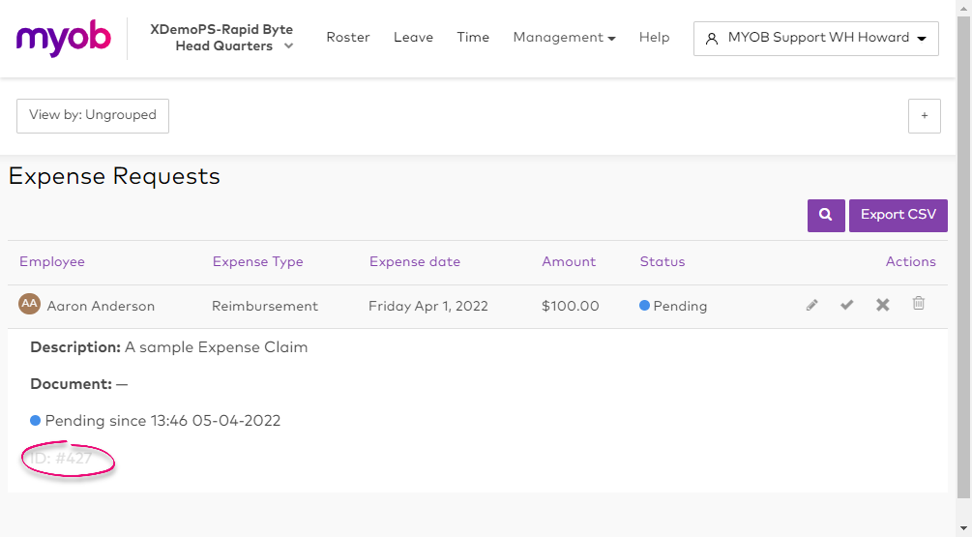Decline expense with the X icon
972x537 pixels.
coord(882,305)
